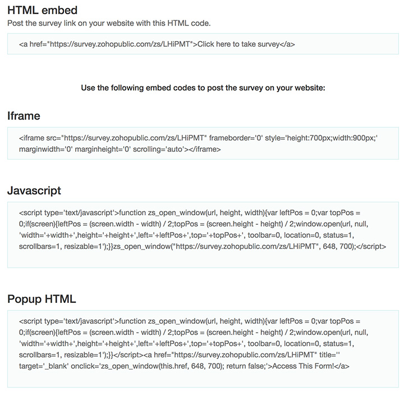The width and height of the screenshot is (409, 395).
Task: Click the Popup HTML section heading
Action: tap(42, 299)
